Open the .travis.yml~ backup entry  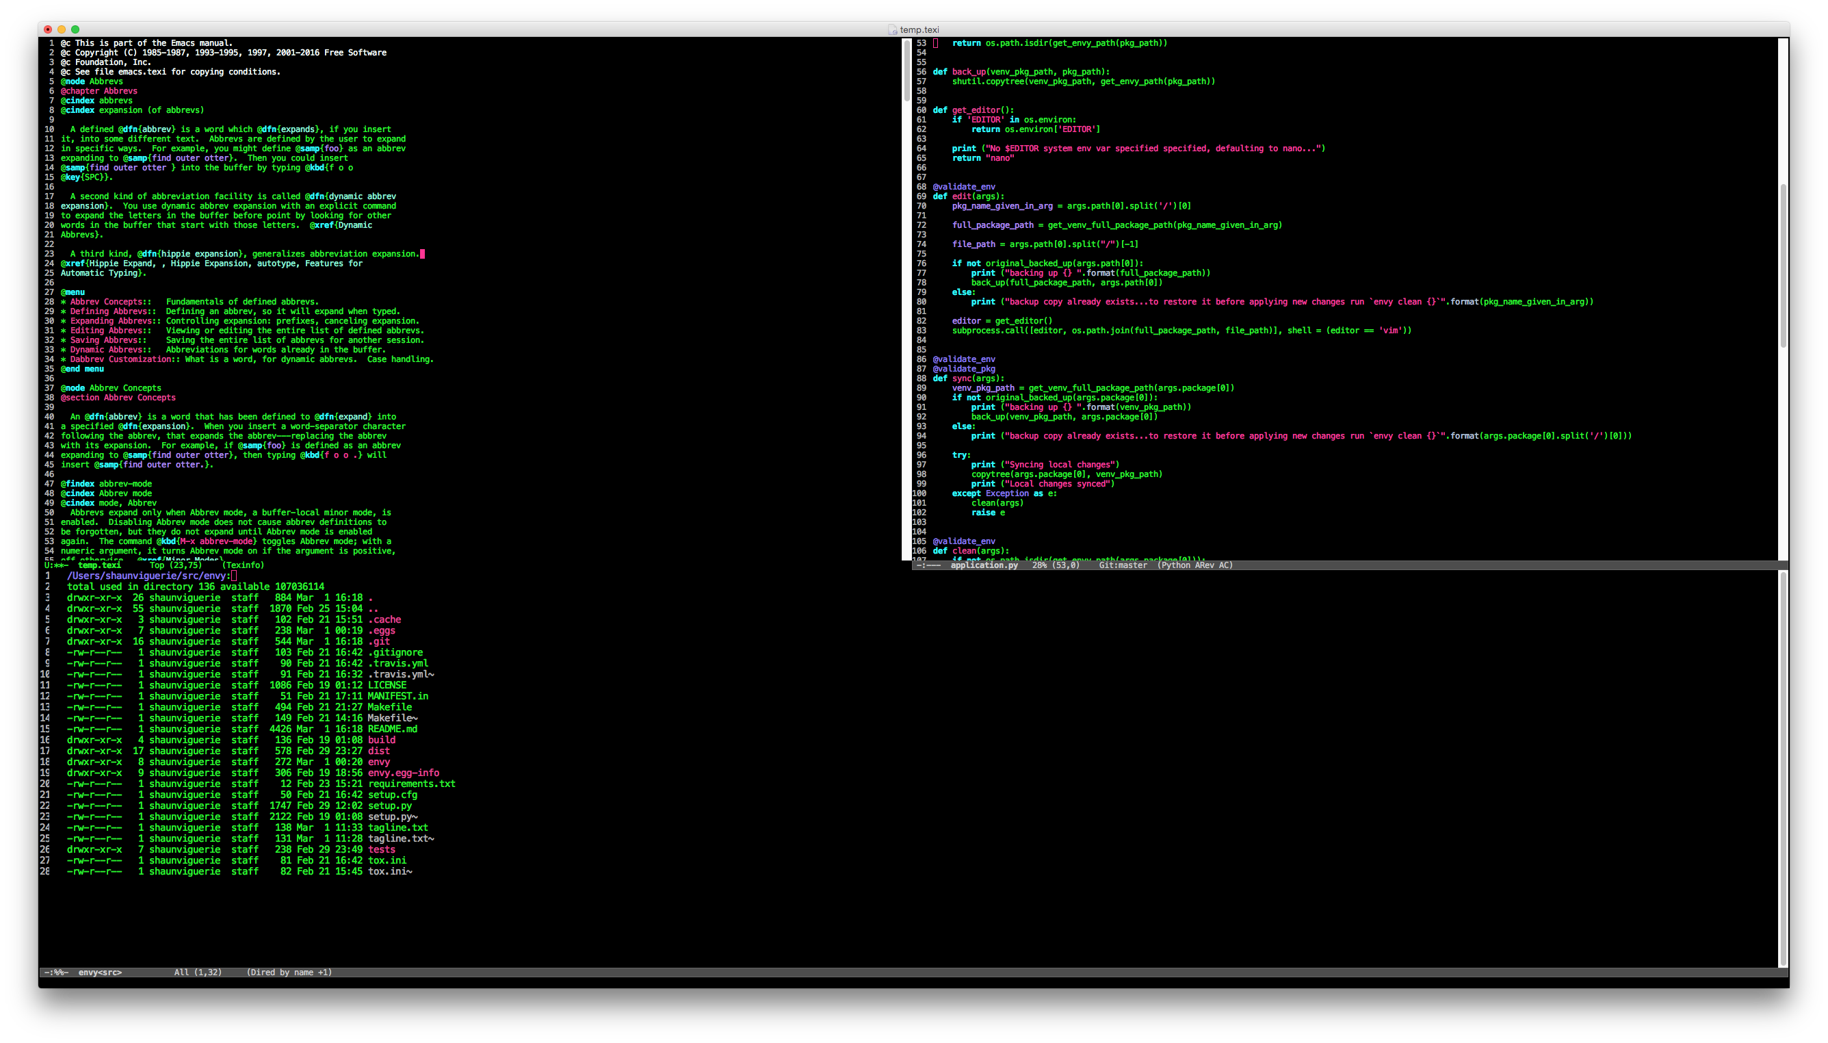pos(401,674)
